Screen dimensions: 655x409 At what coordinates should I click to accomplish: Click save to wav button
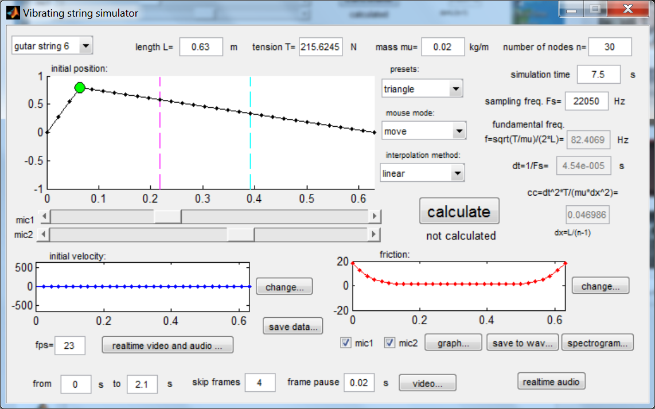click(x=522, y=343)
